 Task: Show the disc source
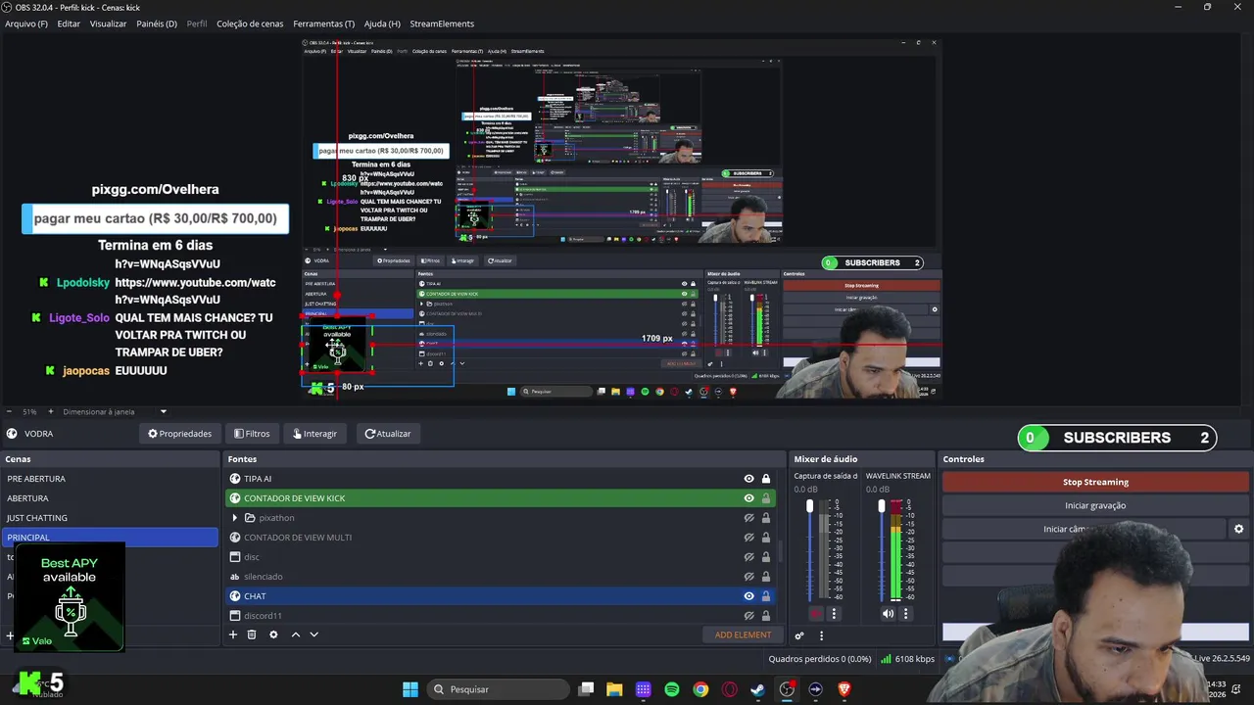point(748,557)
